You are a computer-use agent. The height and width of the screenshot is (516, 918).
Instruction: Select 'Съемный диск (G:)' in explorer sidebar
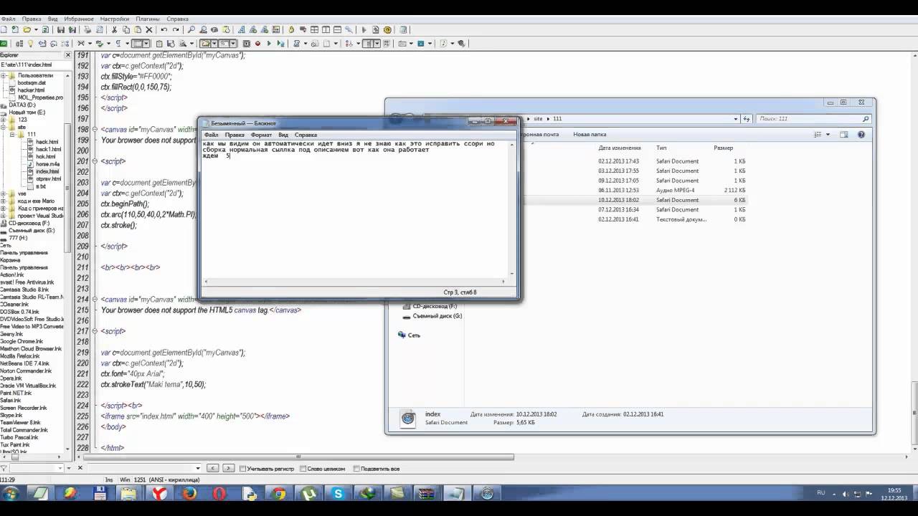[x=437, y=316]
